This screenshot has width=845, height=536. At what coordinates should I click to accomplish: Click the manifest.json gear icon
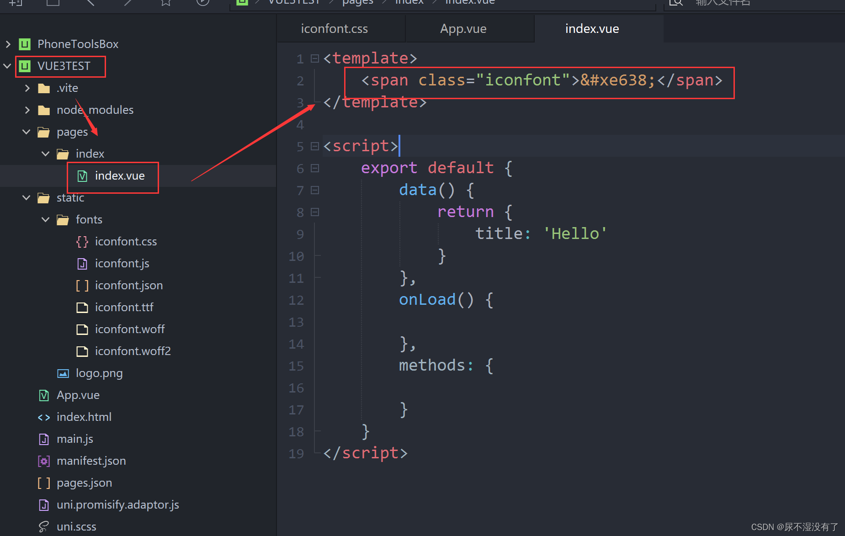tap(44, 461)
